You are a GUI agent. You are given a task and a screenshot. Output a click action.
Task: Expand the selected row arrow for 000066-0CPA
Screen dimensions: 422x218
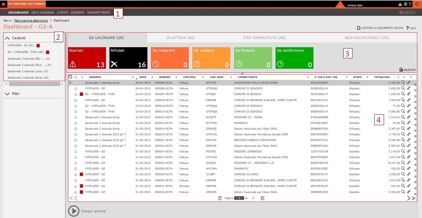tap(71, 83)
